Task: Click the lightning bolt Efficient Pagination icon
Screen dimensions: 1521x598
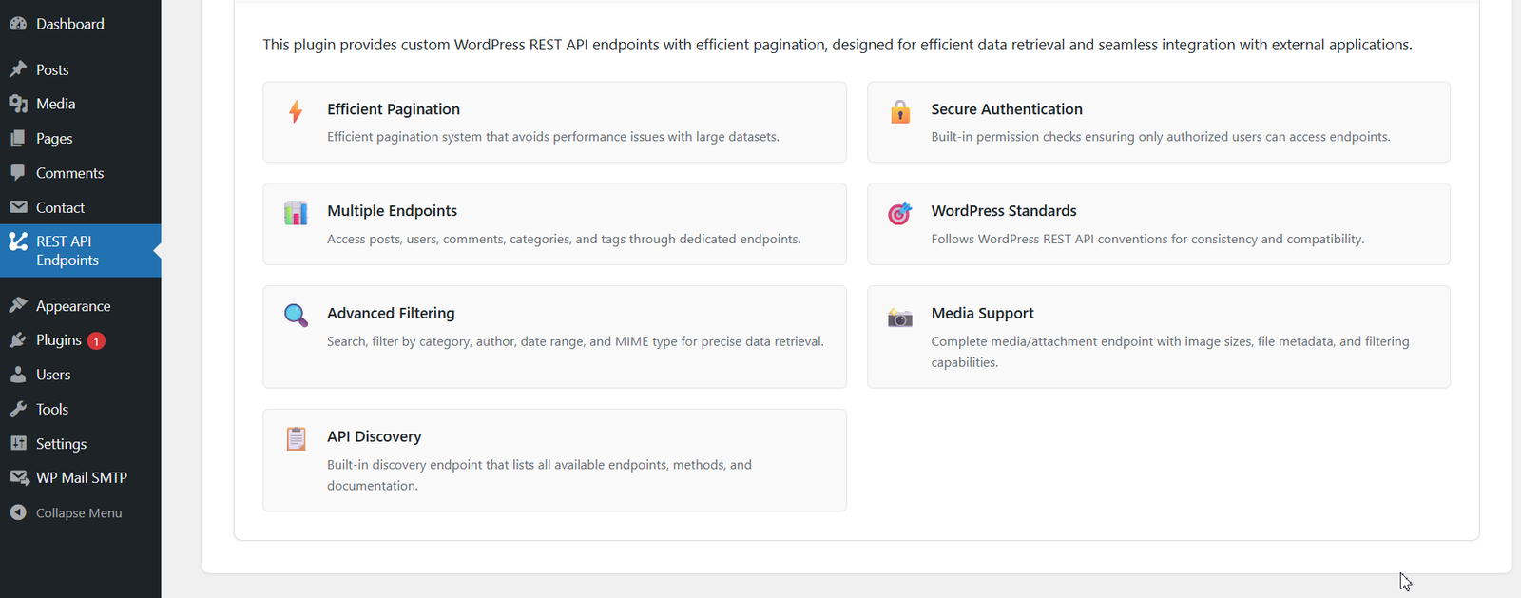Action: point(296,111)
